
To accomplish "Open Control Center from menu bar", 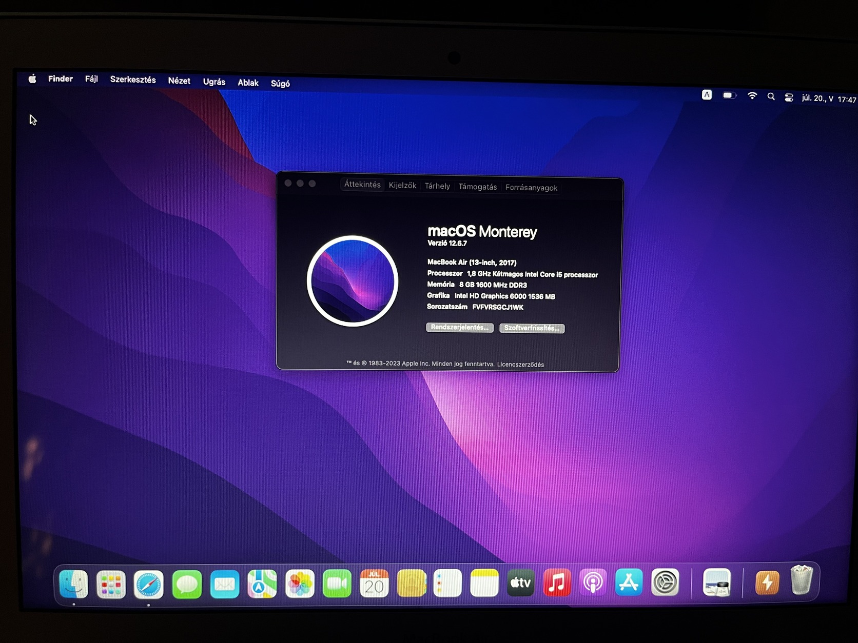I will [789, 97].
